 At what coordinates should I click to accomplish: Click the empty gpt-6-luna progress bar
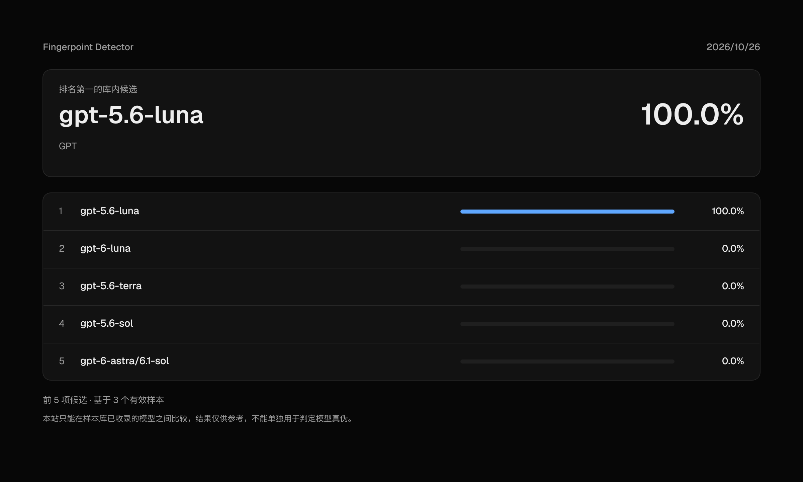pyautogui.click(x=567, y=249)
